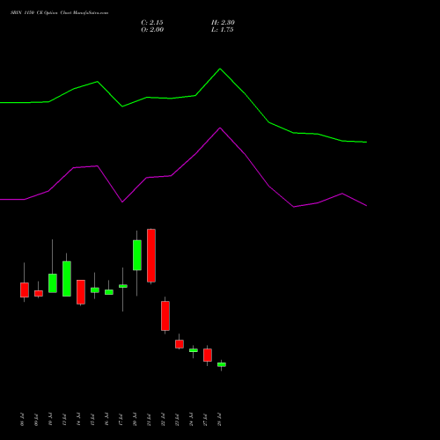Click the open value 'O: 2.00'
This screenshot has width=440, height=440.
point(152,30)
